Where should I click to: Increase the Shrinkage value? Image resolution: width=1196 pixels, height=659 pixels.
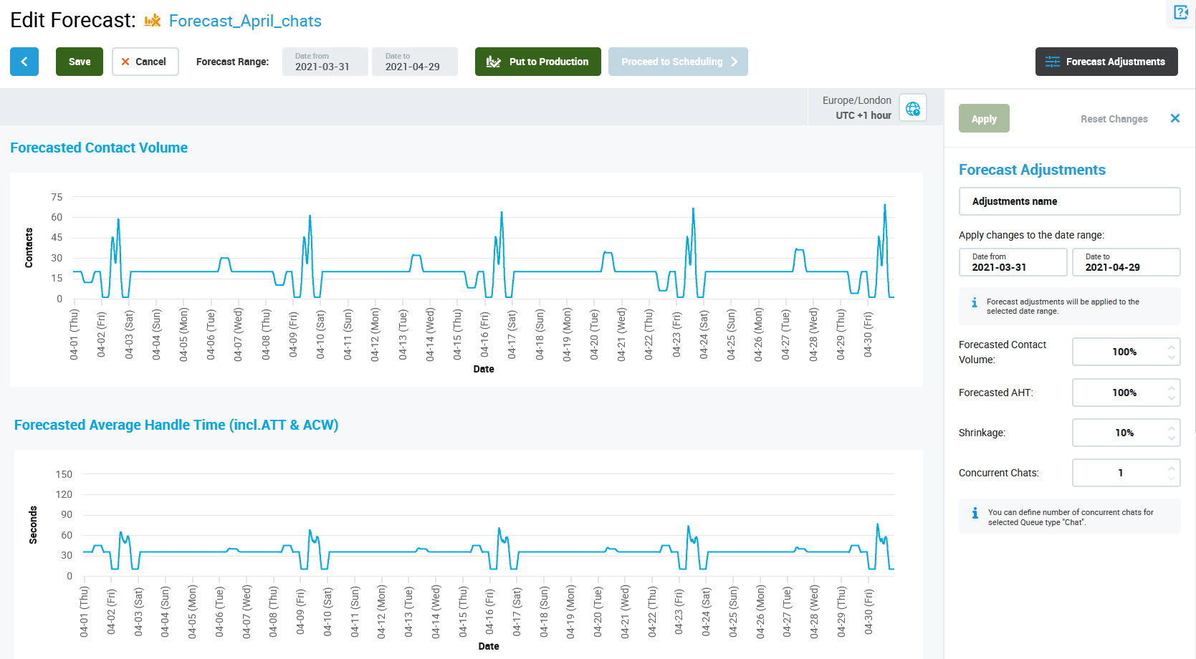pos(1171,428)
